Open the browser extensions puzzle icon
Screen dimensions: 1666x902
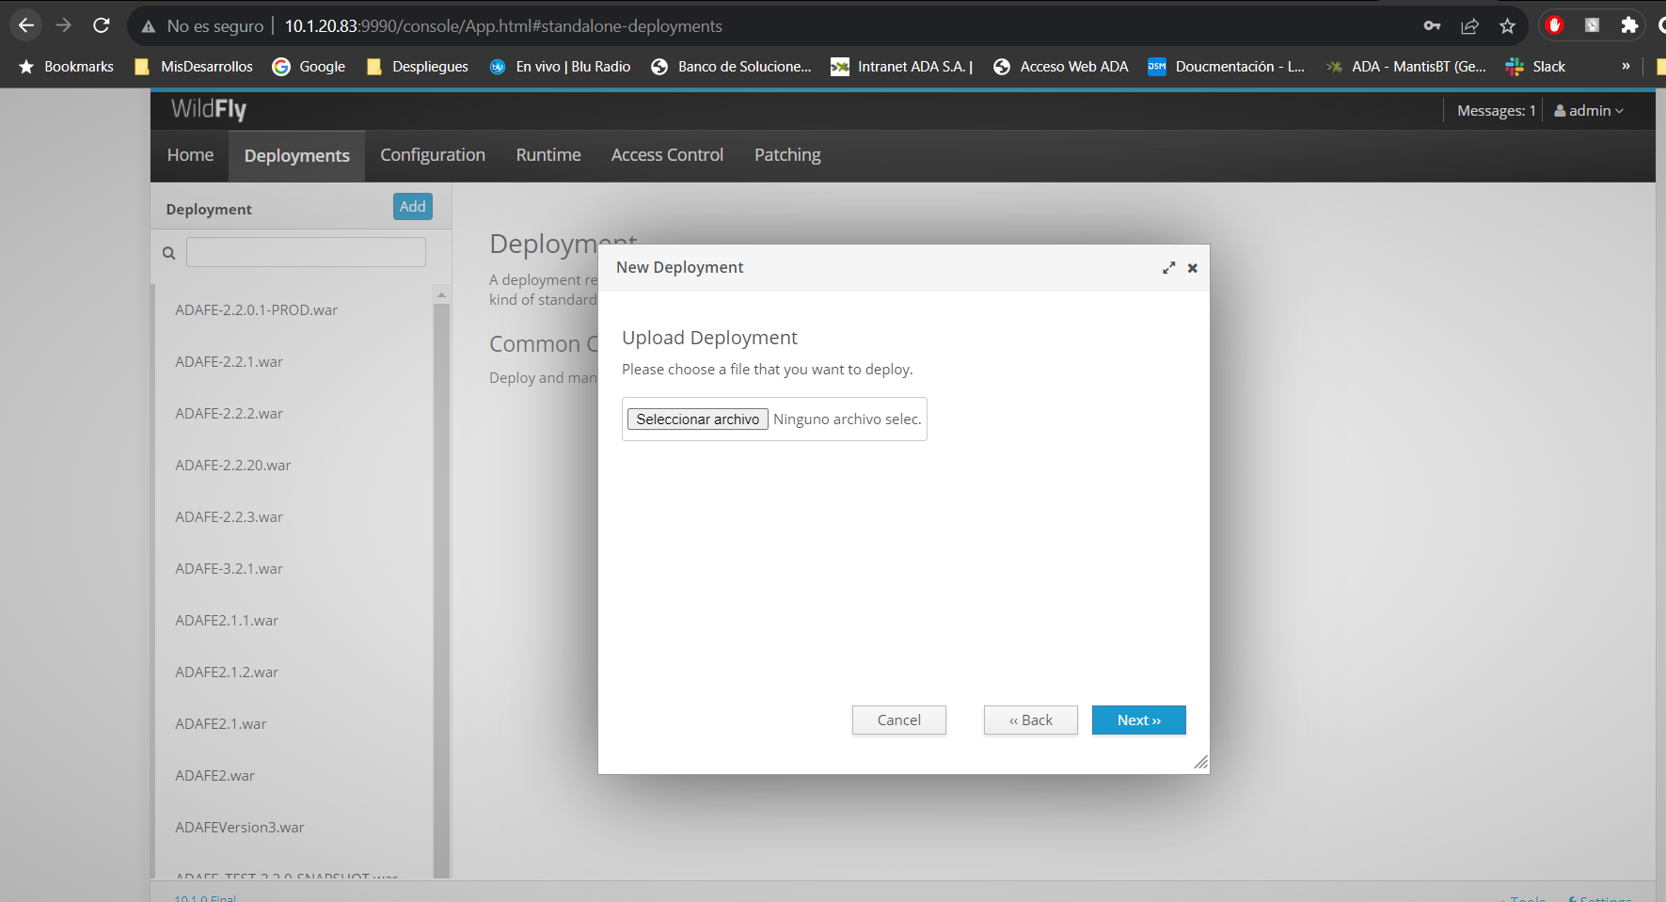click(x=1629, y=25)
